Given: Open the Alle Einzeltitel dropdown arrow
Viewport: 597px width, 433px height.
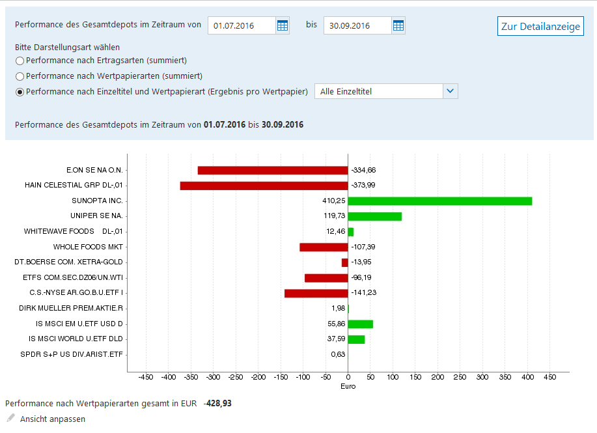Looking at the screenshot, I should pyautogui.click(x=451, y=91).
